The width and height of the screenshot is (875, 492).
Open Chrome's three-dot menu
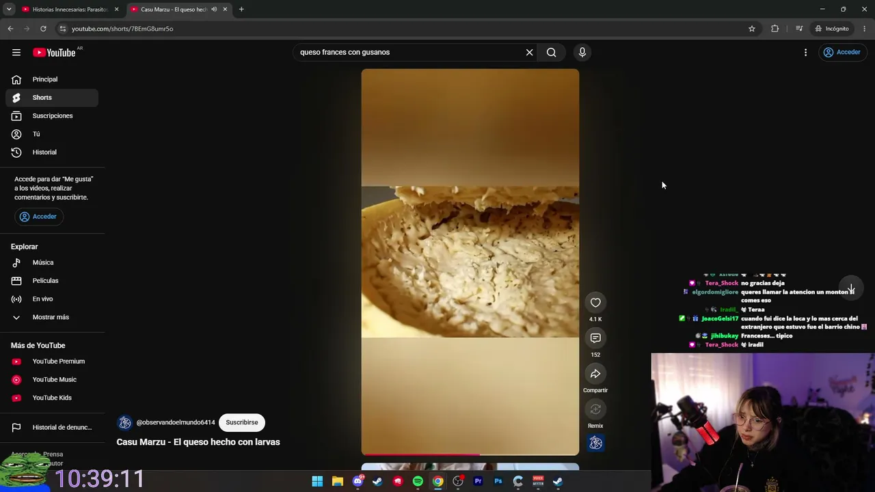click(x=864, y=29)
